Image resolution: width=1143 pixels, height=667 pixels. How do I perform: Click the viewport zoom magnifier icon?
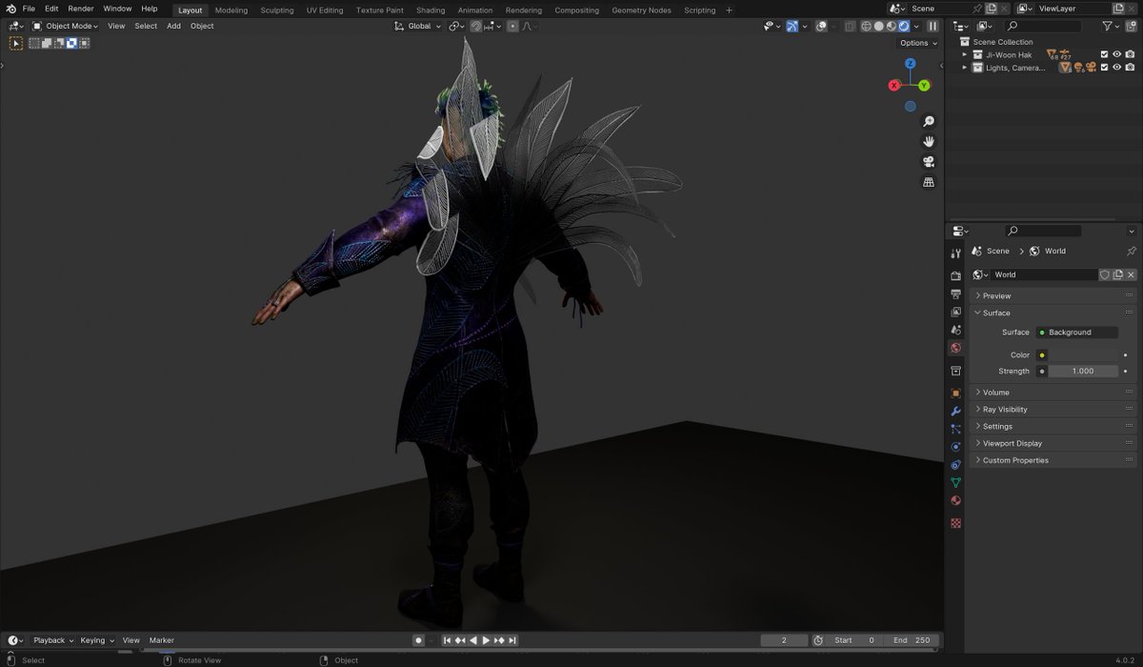pyautogui.click(x=929, y=121)
